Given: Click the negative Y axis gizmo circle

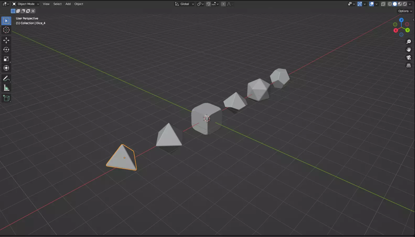Looking at the screenshot, I should pyautogui.click(x=395, y=24).
